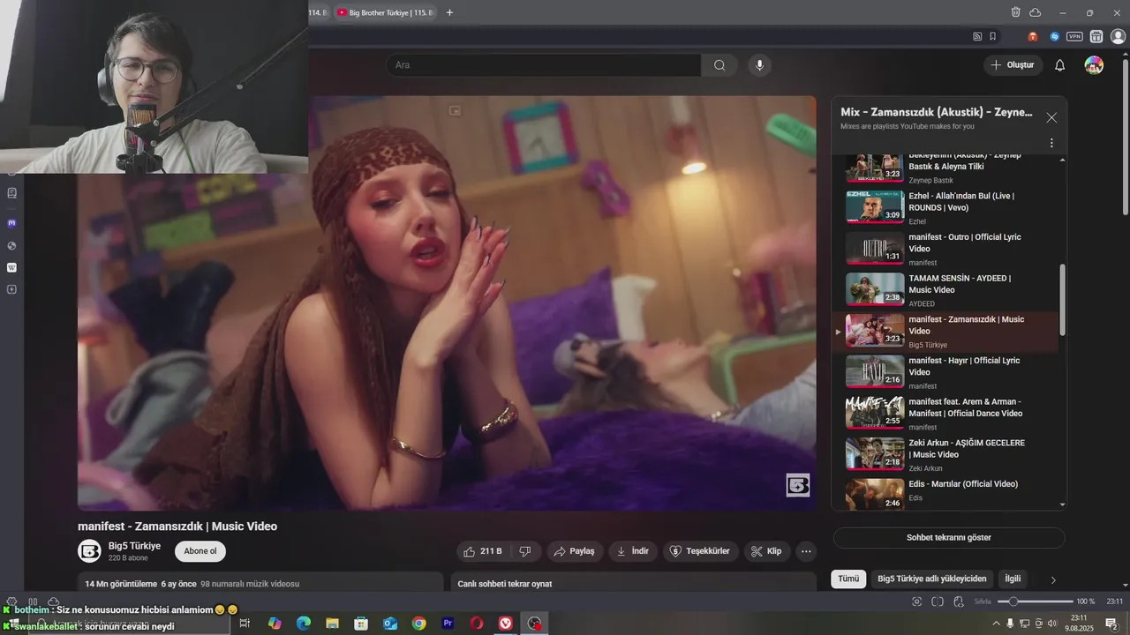Toggle the tiling icon in status bar

tap(938, 601)
